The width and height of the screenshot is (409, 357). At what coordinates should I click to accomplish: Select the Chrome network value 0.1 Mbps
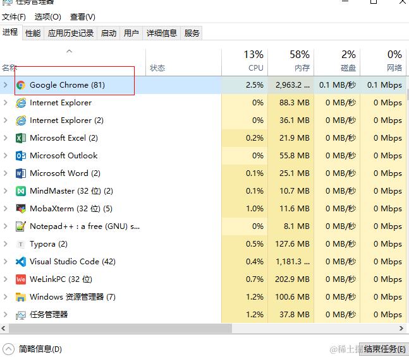coord(384,85)
